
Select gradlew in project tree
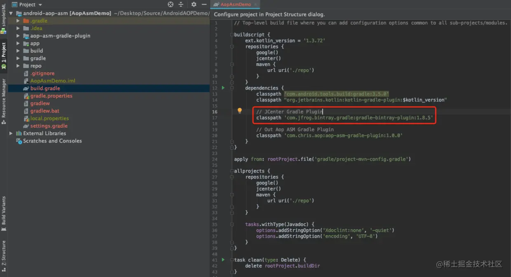pos(40,103)
